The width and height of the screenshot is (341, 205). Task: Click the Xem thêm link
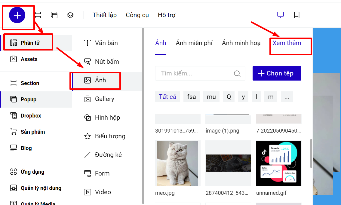[287, 43]
